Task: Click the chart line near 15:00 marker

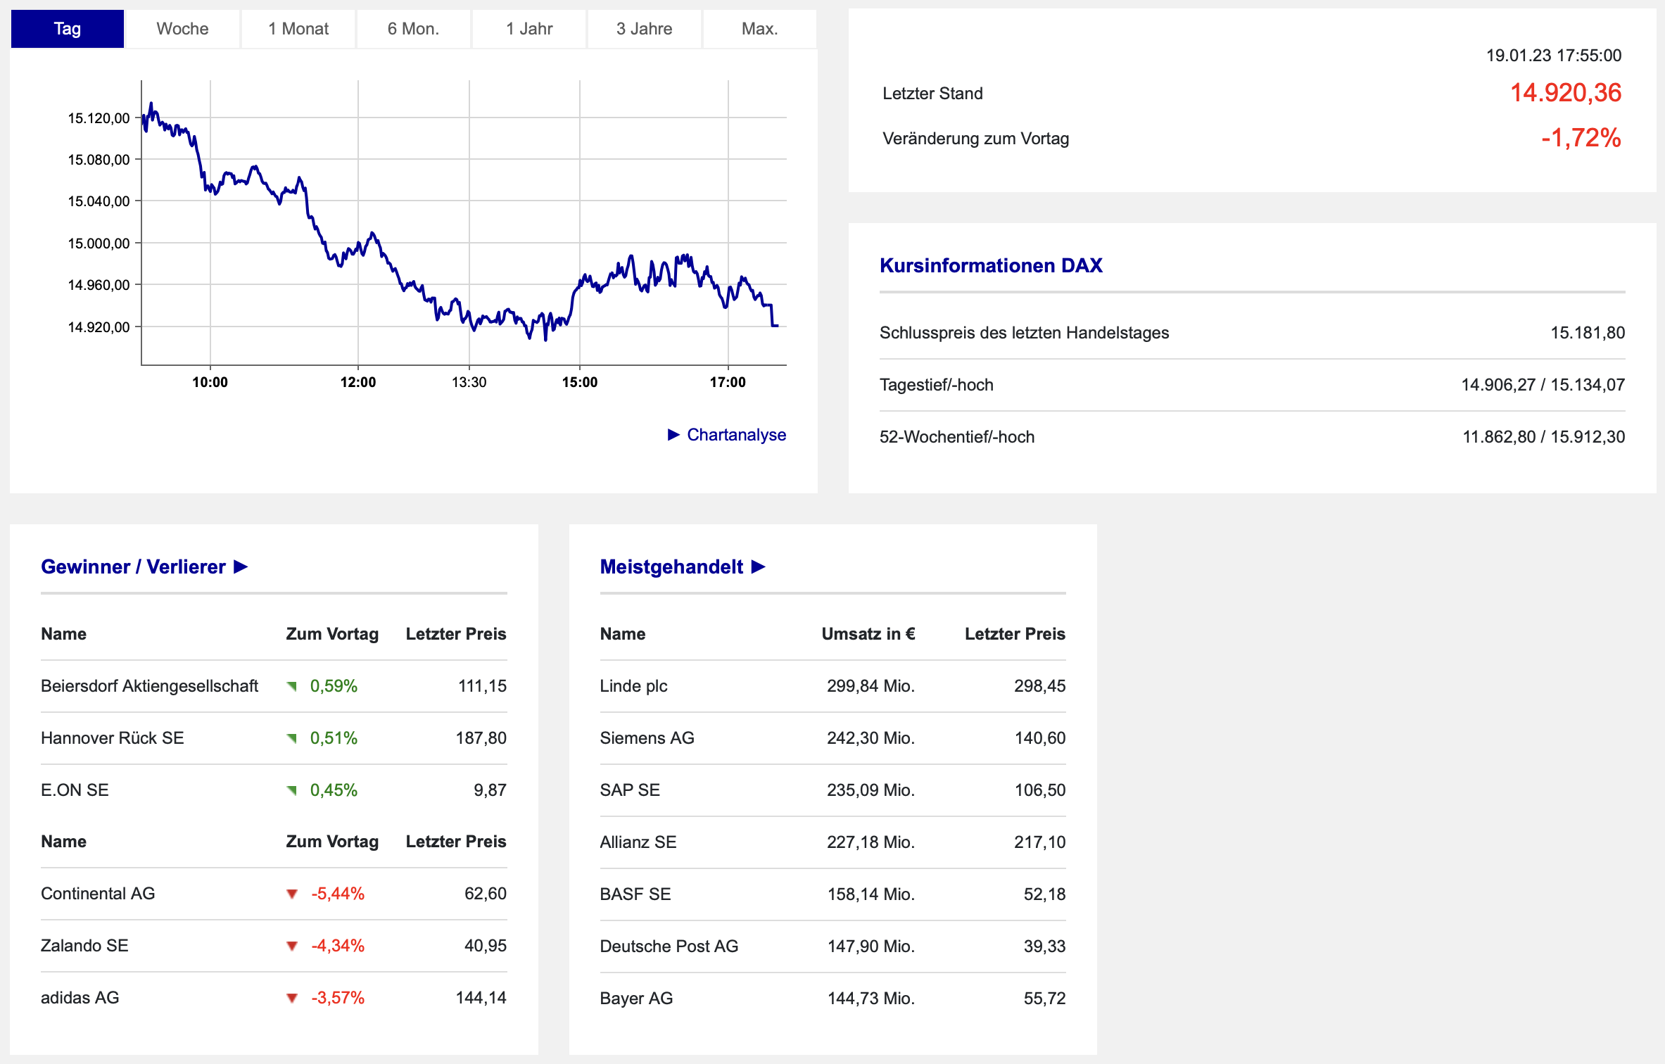Action: (x=579, y=284)
